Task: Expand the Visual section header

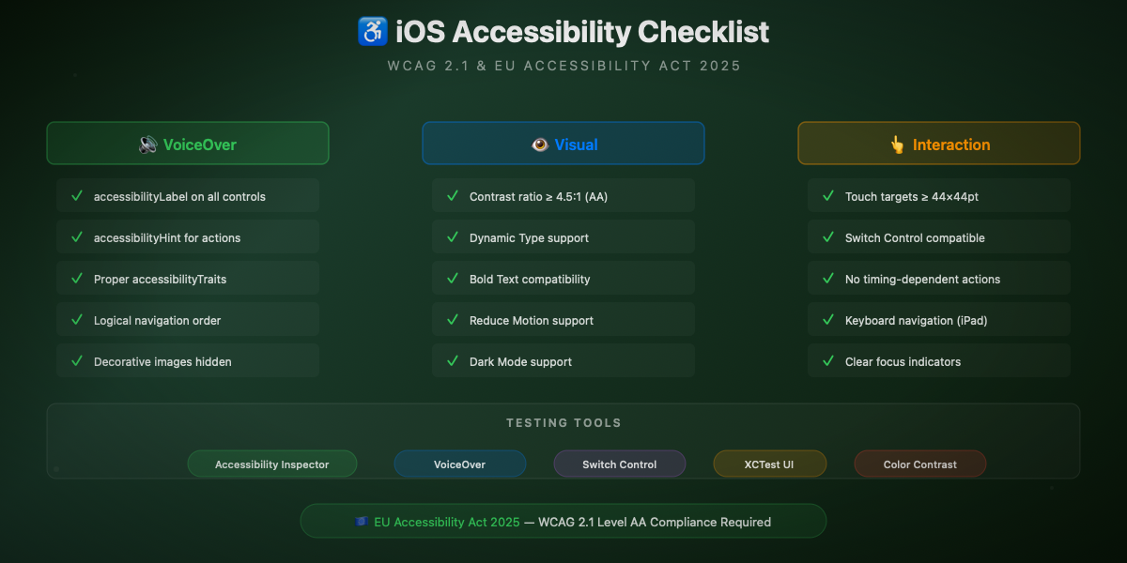Action: coord(563,144)
